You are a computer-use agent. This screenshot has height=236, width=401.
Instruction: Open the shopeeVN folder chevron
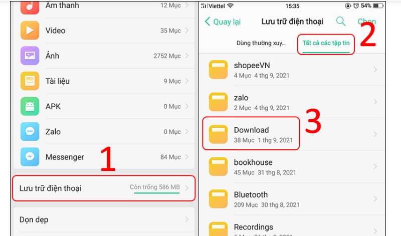(375, 70)
